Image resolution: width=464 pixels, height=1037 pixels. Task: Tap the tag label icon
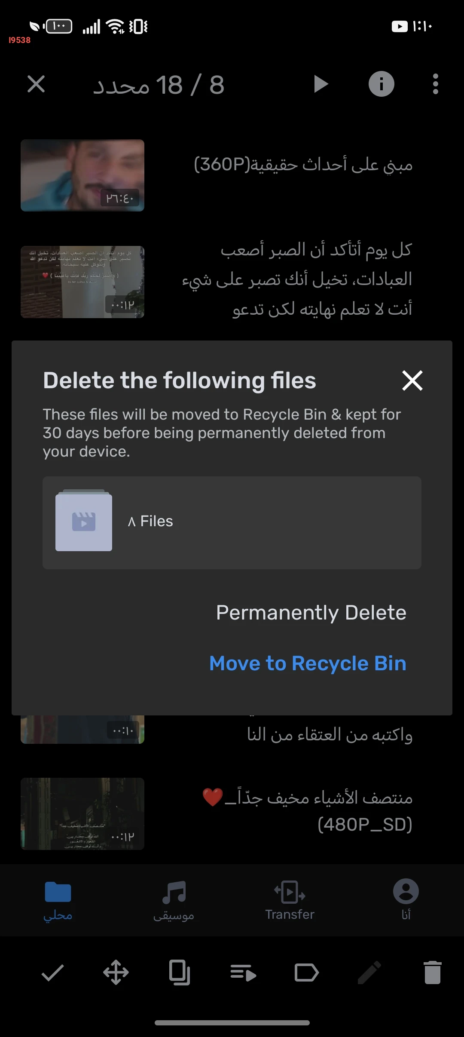(306, 973)
